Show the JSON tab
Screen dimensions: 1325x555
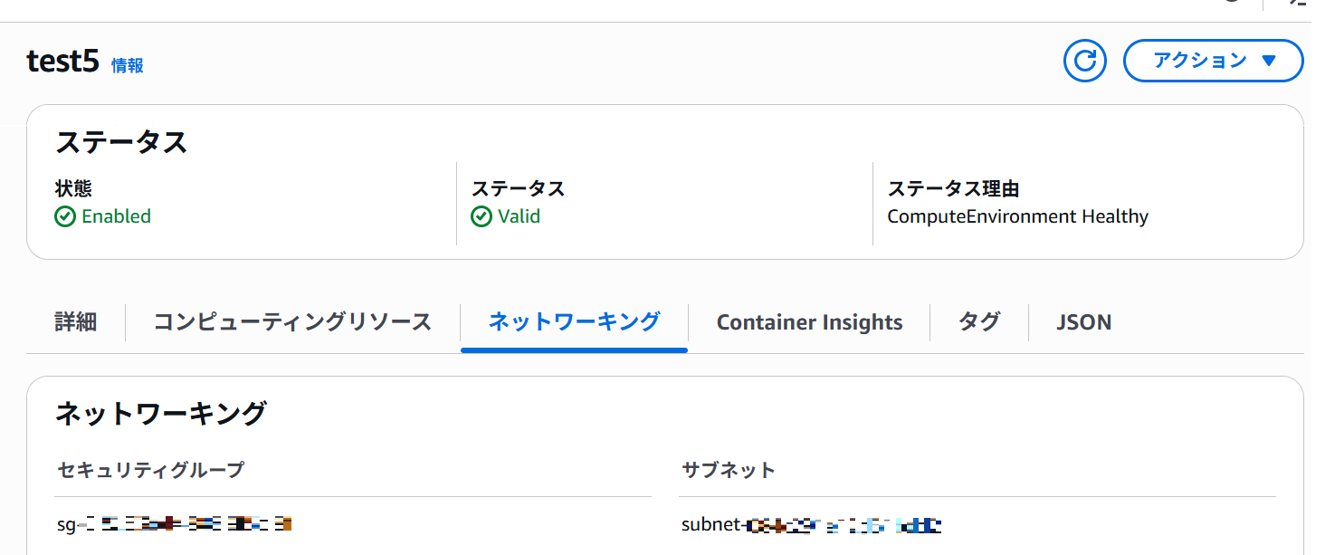[x=1083, y=322]
